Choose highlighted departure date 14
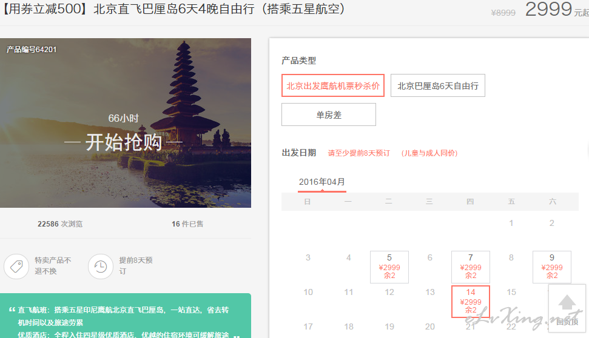 470,302
